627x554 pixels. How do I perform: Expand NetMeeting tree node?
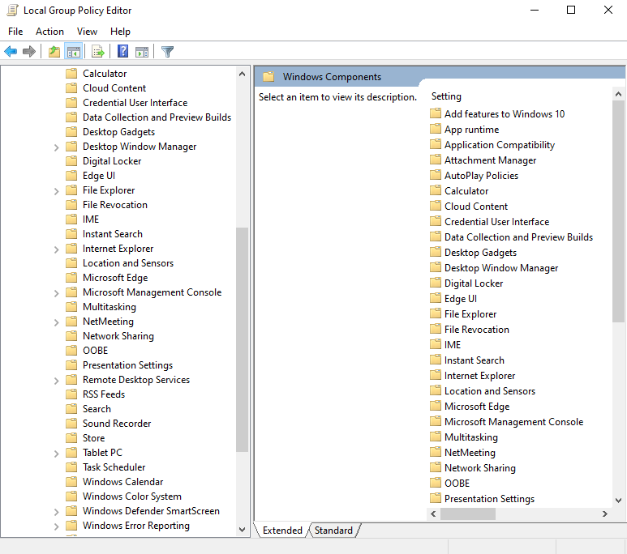pos(57,322)
